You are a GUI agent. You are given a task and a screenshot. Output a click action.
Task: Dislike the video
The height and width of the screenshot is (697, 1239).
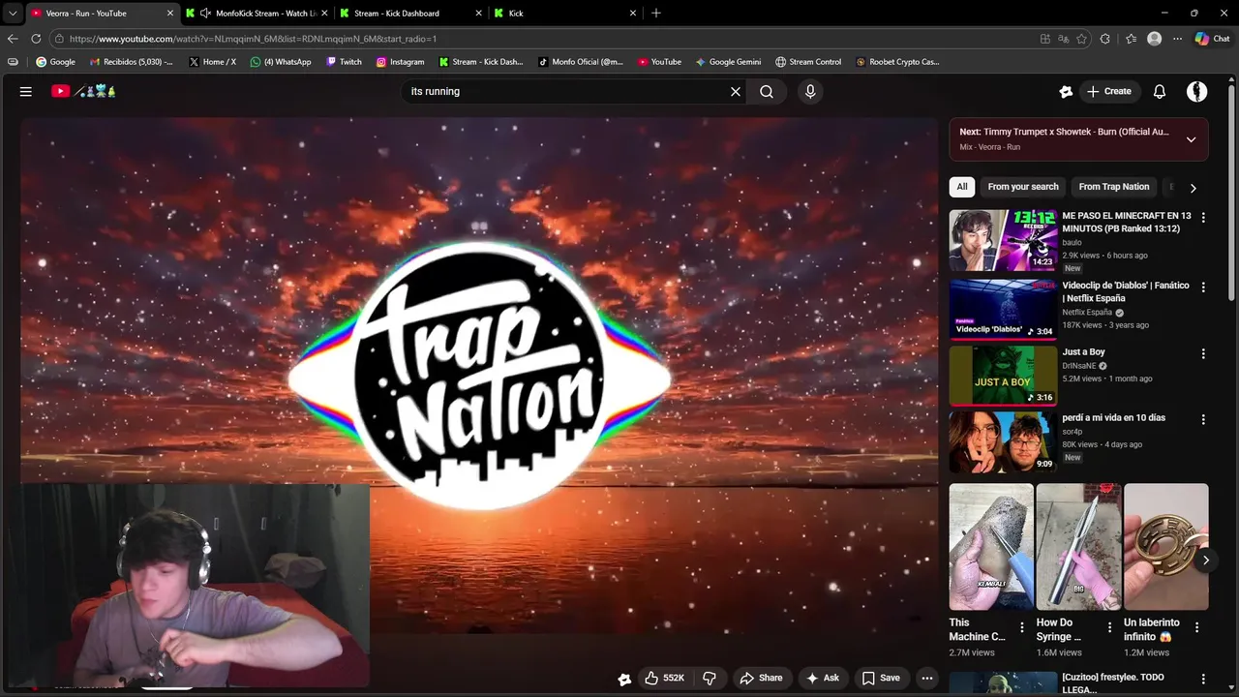[x=710, y=678]
